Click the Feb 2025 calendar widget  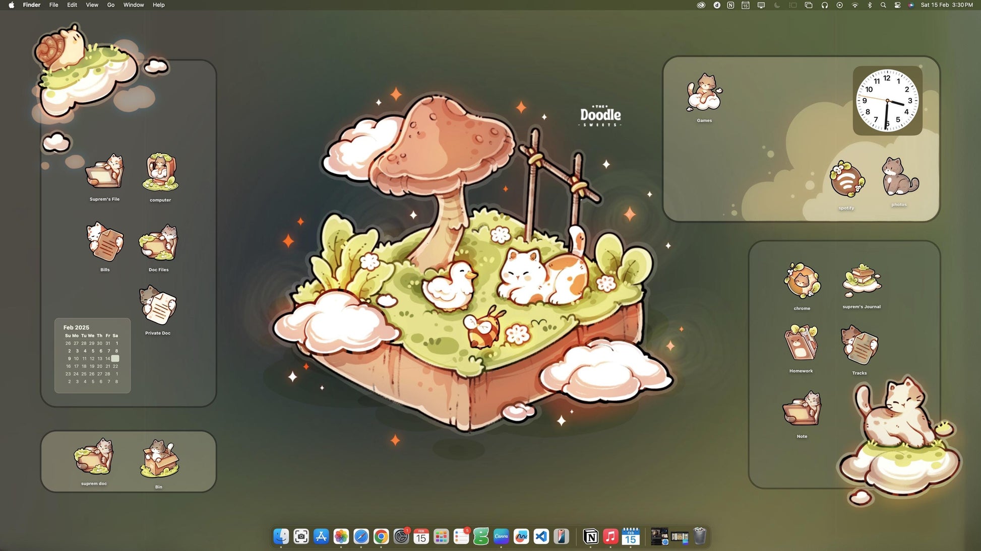pos(92,355)
